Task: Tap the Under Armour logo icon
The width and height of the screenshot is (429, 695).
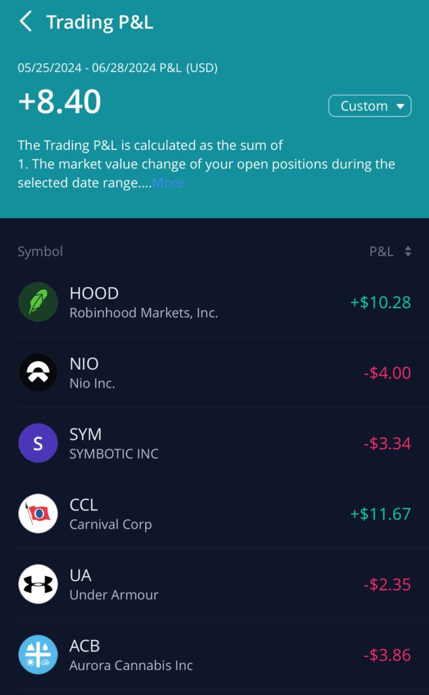Action: (38, 584)
